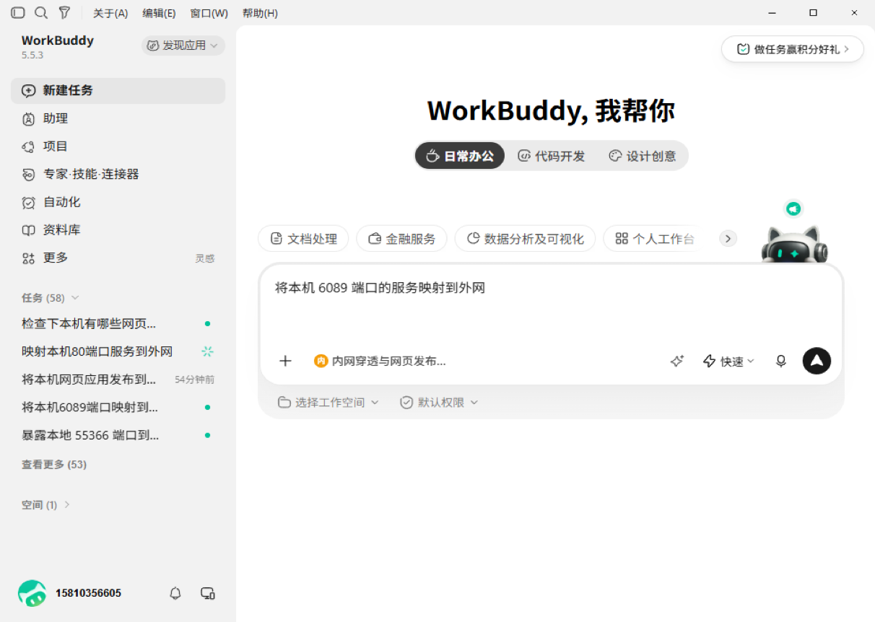875x622 pixels.
Task: Open the 默认权限 dropdown
Action: click(439, 402)
